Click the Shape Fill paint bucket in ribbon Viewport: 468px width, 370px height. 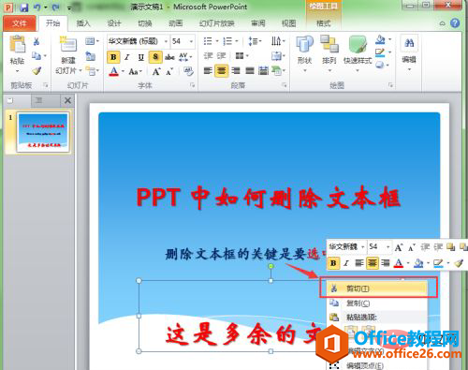(380, 40)
